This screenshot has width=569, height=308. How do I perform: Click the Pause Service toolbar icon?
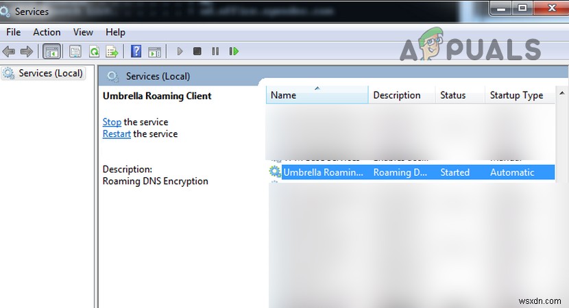tap(215, 51)
